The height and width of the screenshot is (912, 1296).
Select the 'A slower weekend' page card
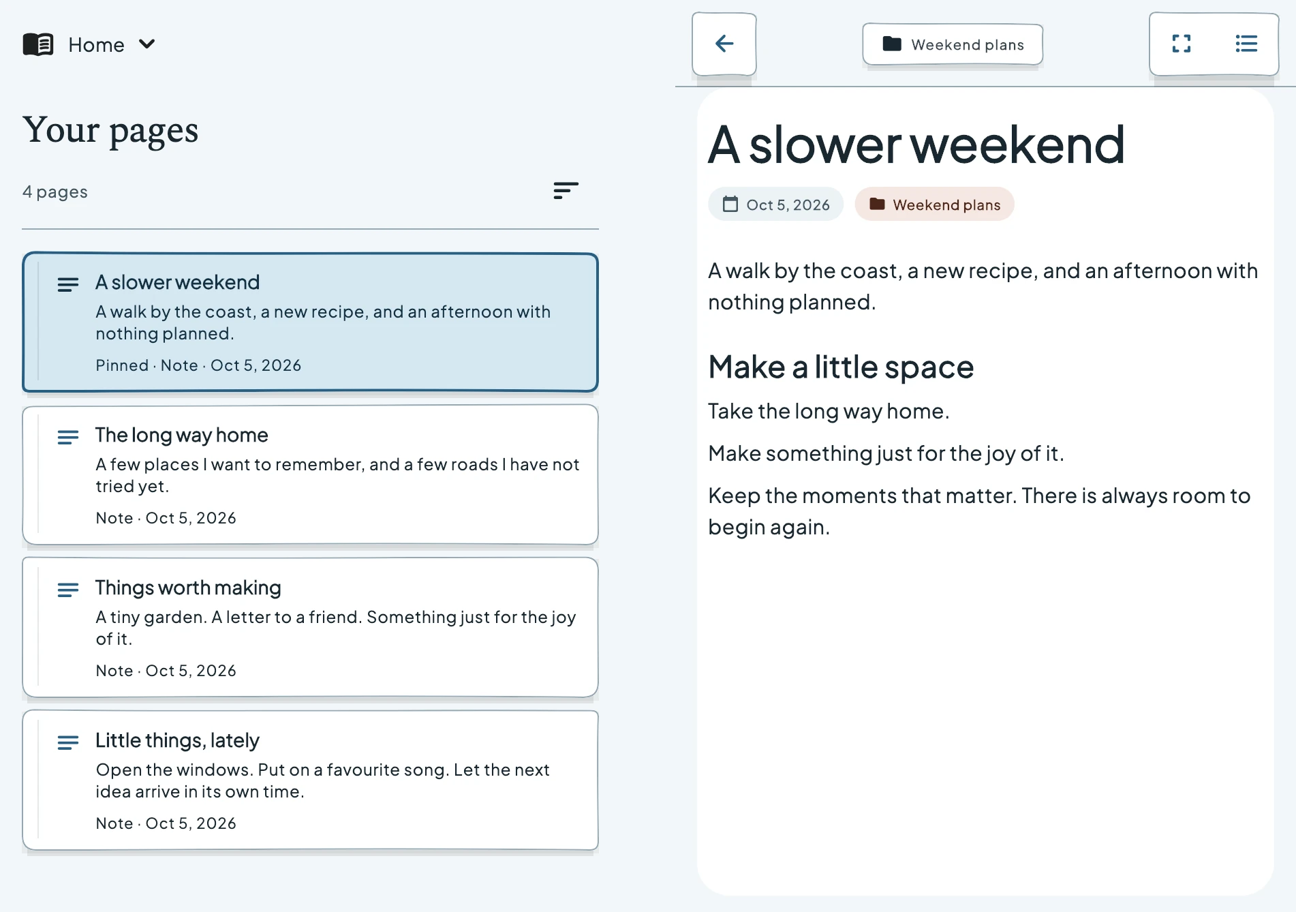(311, 322)
